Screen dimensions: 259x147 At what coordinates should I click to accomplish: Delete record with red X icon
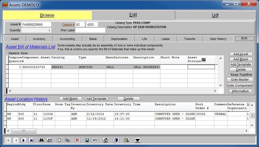click(77, 140)
